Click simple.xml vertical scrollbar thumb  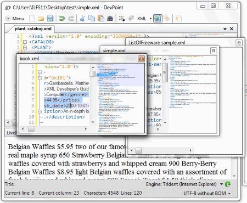pyautogui.click(x=165, y=73)
